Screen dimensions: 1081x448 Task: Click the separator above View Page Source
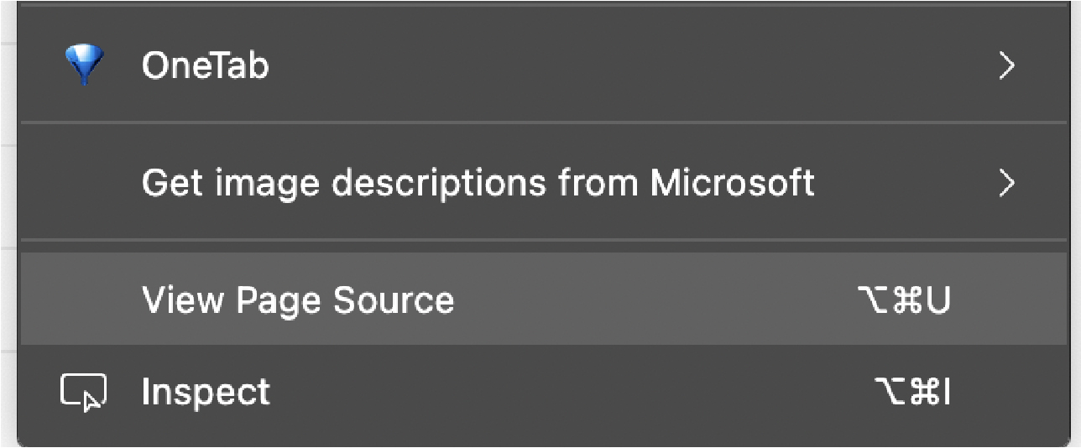coord(540,239)
